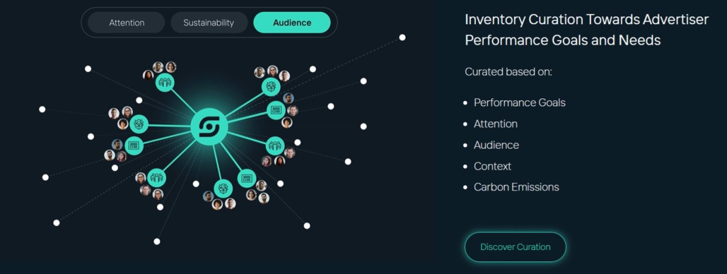The image size is (727, 274).
Task: Click the Carbon Emissions bullet item
Action: (516, 187)
